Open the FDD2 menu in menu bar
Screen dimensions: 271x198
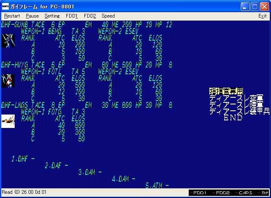pos(90,16)
